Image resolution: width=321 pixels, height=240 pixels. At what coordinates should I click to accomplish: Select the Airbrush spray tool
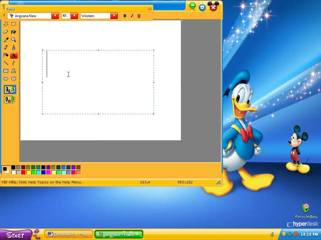[x=6, y=55]
